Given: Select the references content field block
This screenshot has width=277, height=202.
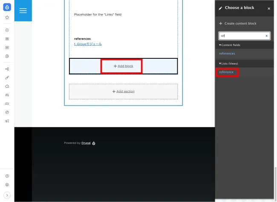Looking at the screenshot, I should 227,53.
